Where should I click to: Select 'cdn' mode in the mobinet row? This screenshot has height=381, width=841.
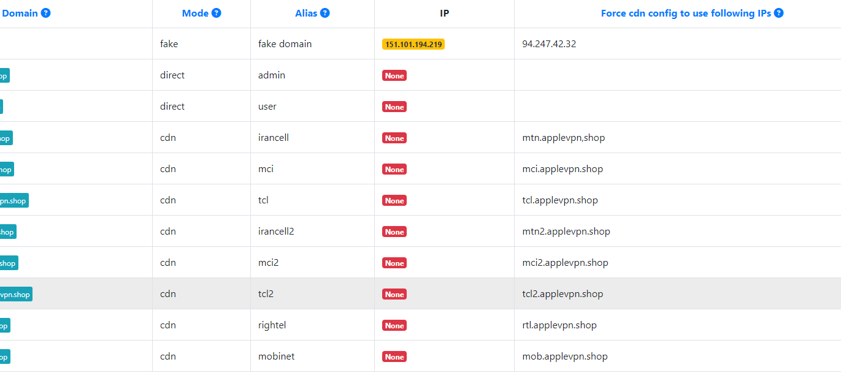tap(168, 356)
